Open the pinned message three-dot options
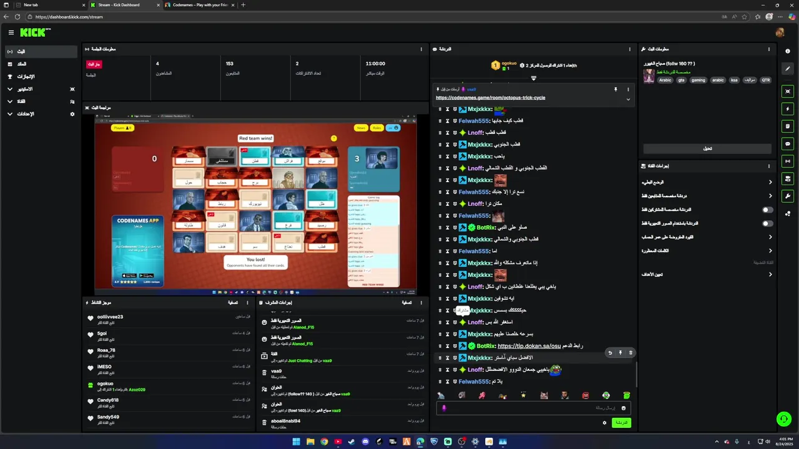This screenshot has height=449, width=799. click(629, 90)
